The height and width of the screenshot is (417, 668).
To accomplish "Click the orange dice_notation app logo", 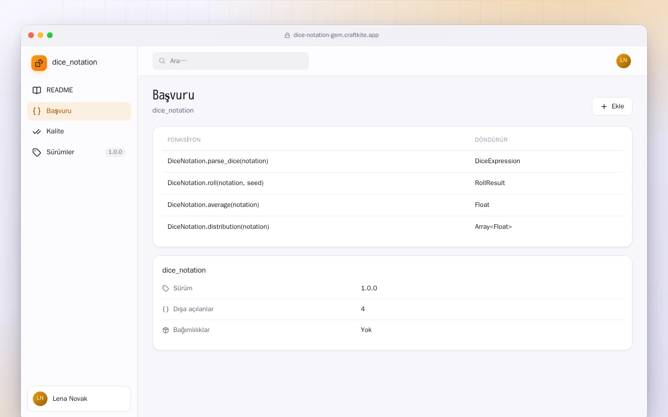I will point(39,63).
